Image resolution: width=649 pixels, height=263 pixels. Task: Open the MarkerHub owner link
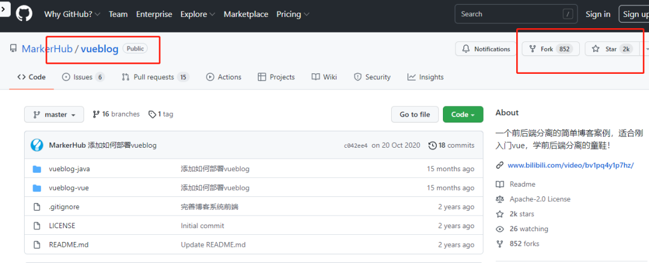point(47,49)
